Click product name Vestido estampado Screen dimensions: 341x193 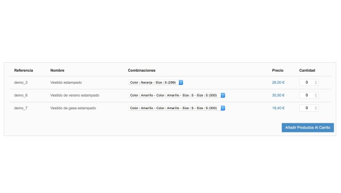[66, 82]
